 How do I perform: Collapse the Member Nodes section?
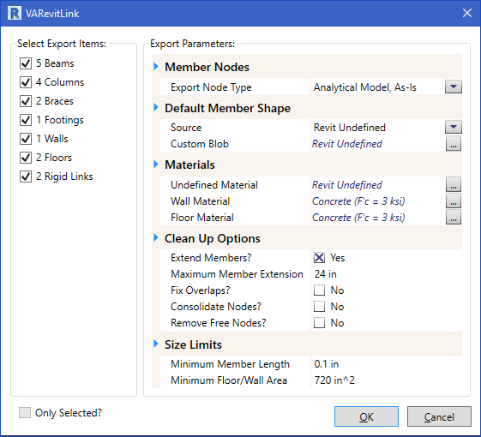(x=156, y=67)
